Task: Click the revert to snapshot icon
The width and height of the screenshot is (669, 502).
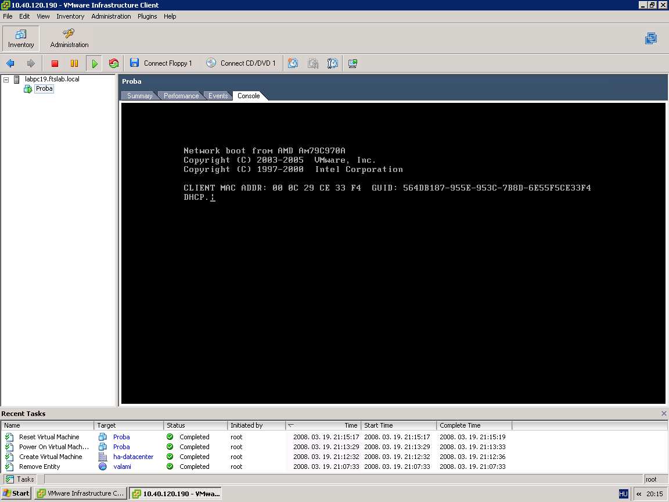Action: click(313, 63)
